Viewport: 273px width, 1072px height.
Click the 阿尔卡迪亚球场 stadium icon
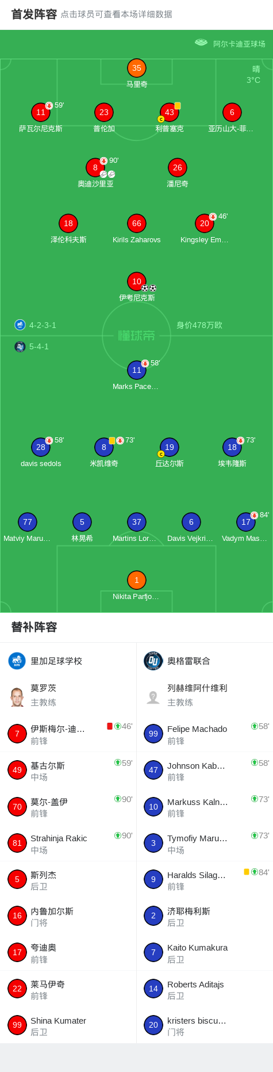(201, 43)
